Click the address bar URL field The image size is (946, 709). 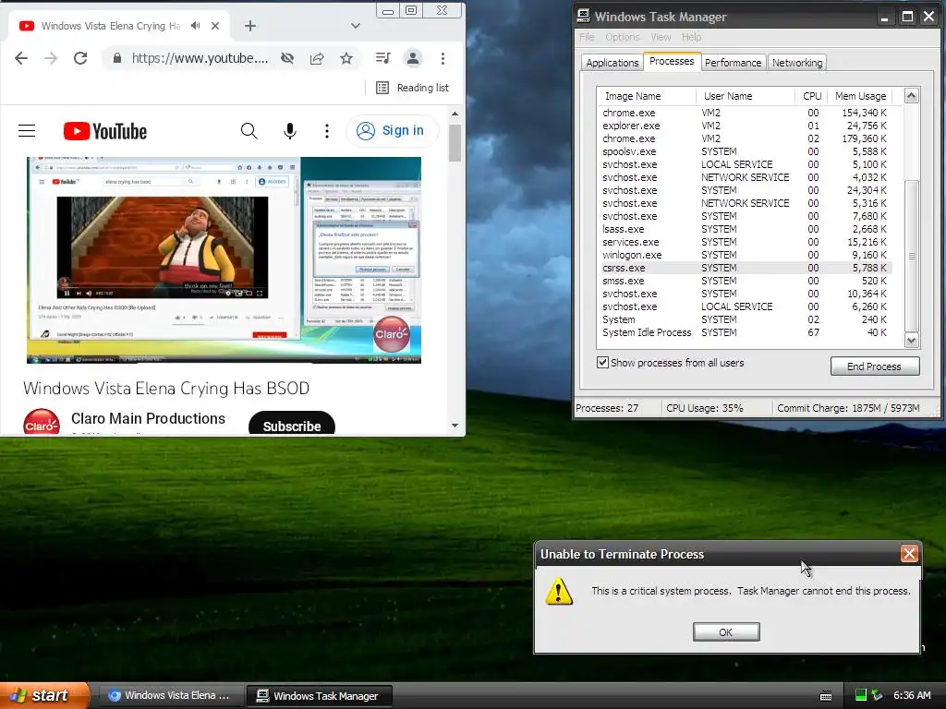click(200, 58)
